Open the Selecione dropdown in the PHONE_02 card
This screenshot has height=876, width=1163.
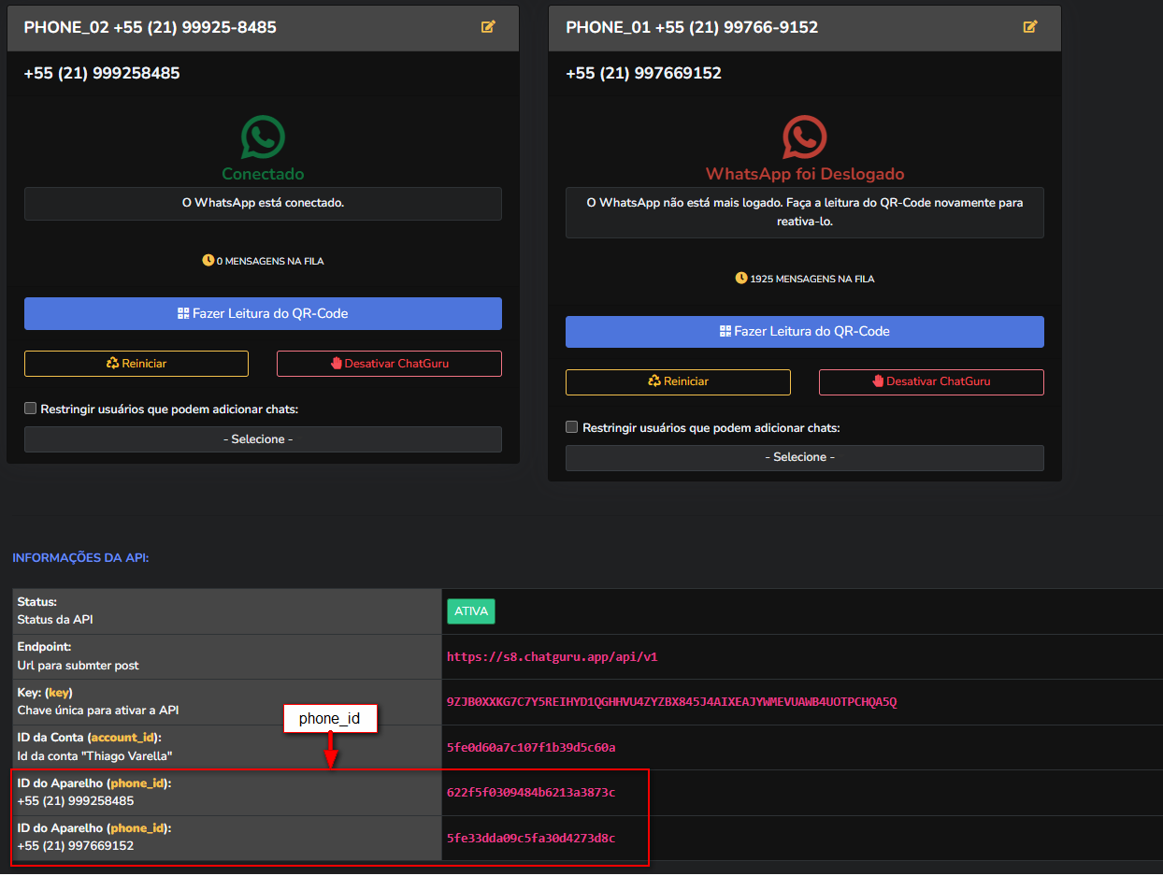pos(263,439)
